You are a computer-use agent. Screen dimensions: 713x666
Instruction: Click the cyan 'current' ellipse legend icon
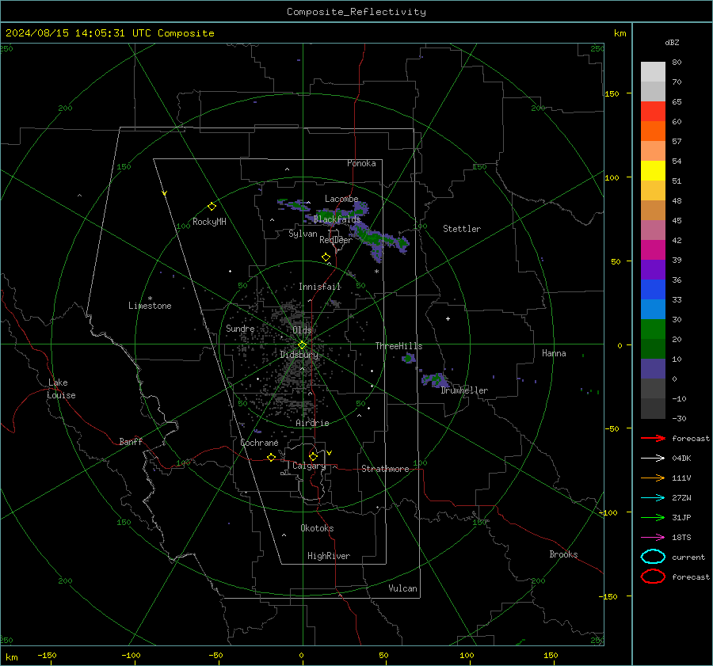click(653, 557)
